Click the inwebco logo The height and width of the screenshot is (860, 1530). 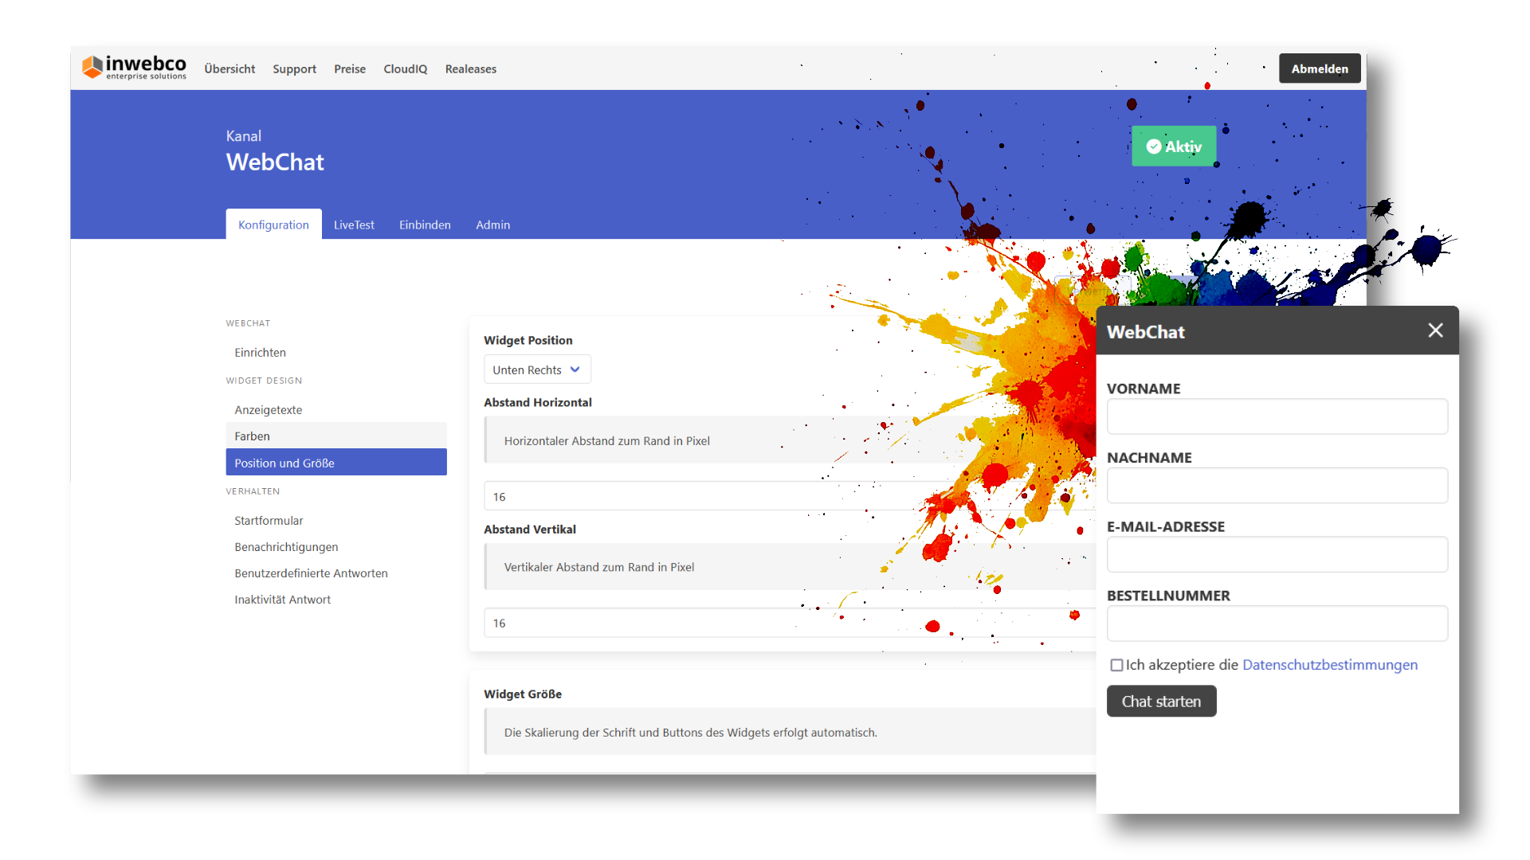pyautogui.click(x=134, y=67)
